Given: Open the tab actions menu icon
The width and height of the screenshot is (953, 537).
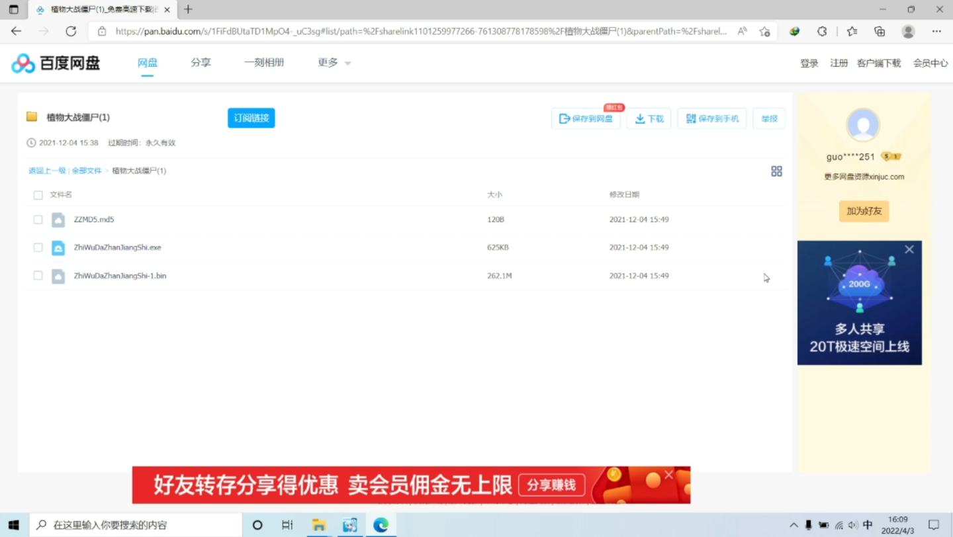Looking at the screenshot, I should 13,9.
